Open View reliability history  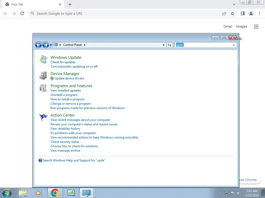point(65,129)
